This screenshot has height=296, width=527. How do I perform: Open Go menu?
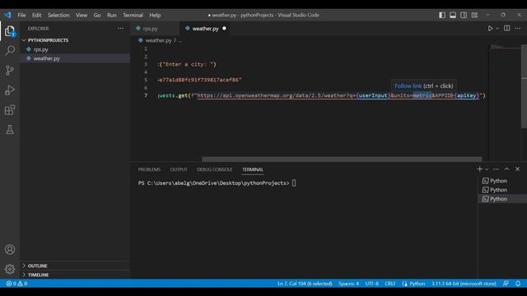point(97,15)
